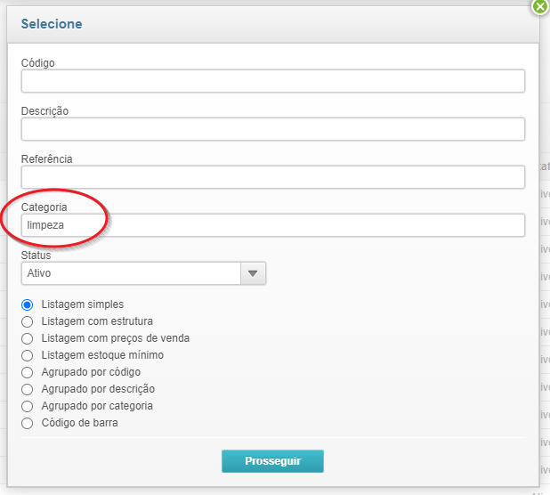The height and width of the screenshot is (495, 550).
Task: Open the Status dropdown showing Ativo
Action: coord(132,273)
